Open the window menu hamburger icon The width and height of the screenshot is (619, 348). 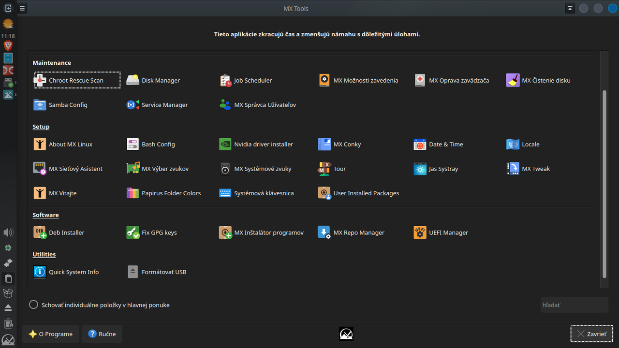pyautogui.click(x=22, y=8)
